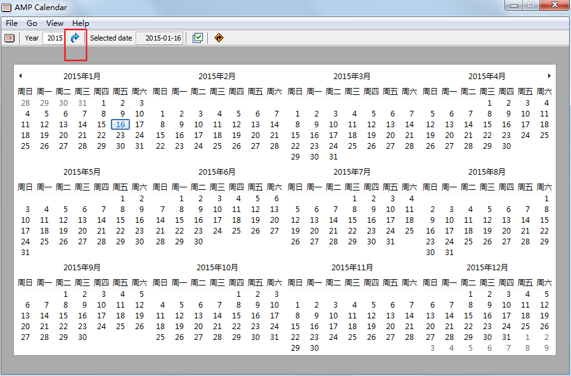Click the Selected date field
This screenshot has width=571, height=376.
point(160,38)
